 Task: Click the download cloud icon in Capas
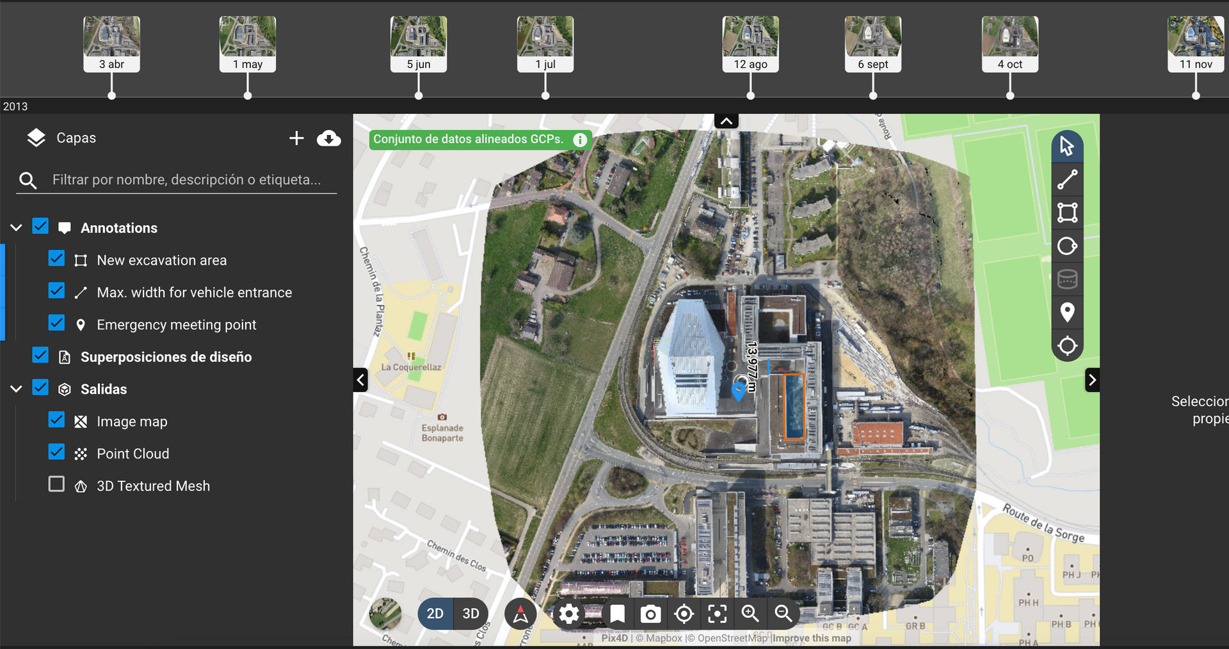328,138
